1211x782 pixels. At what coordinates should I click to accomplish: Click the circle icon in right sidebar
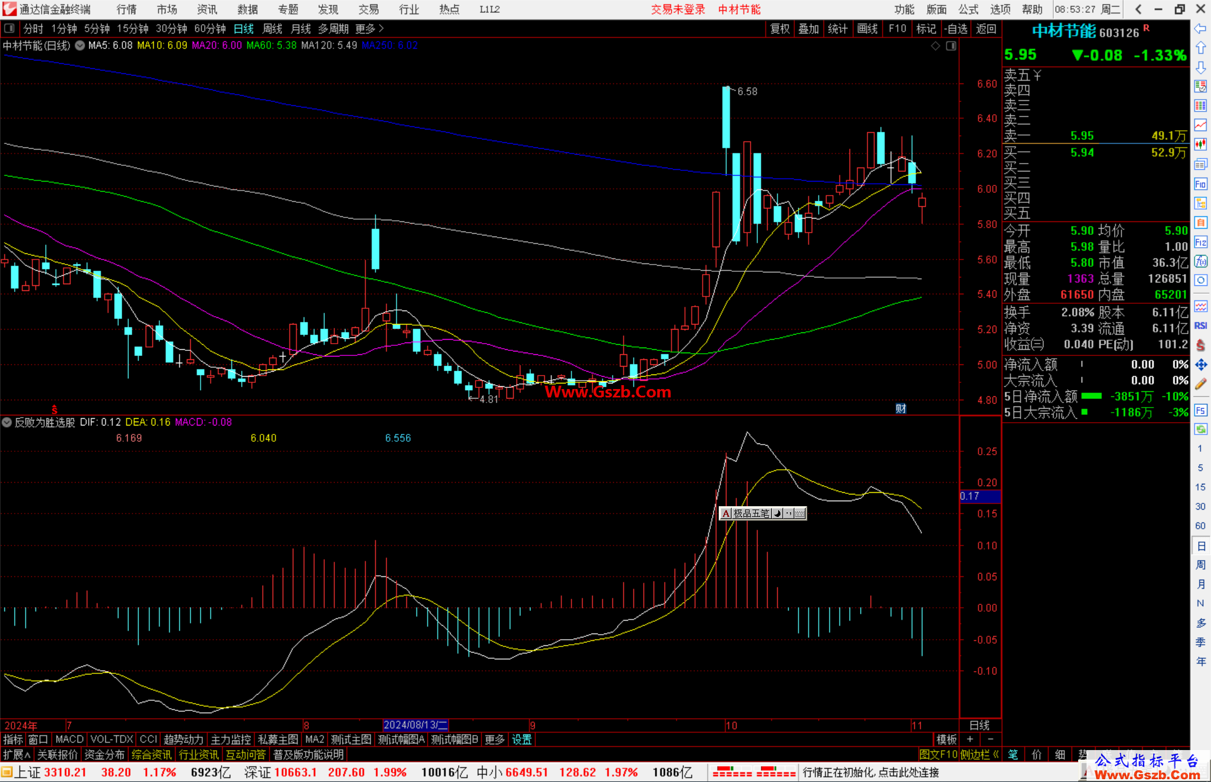tap(1200, 280)
